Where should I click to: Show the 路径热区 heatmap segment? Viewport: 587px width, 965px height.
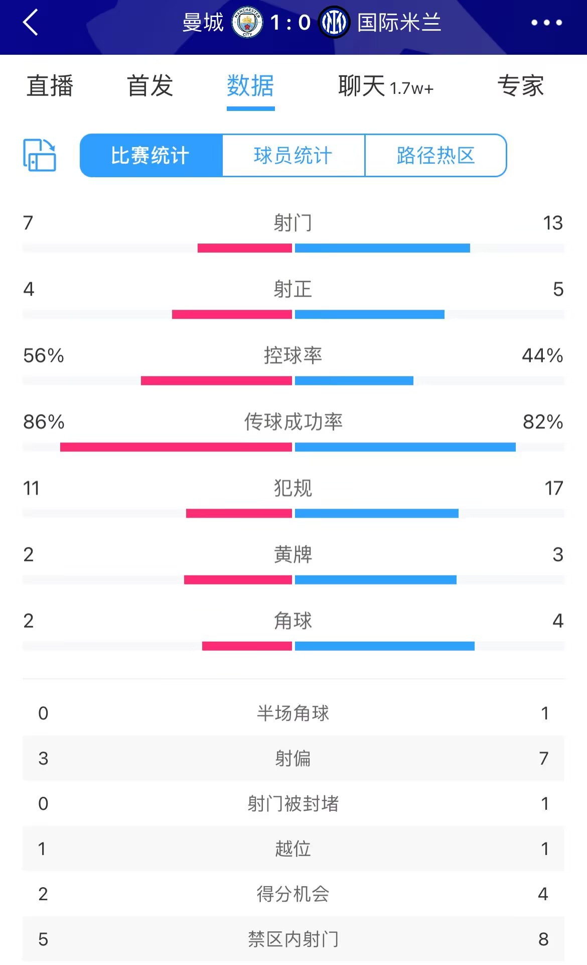pyautogui.click(x=435, y=156)
